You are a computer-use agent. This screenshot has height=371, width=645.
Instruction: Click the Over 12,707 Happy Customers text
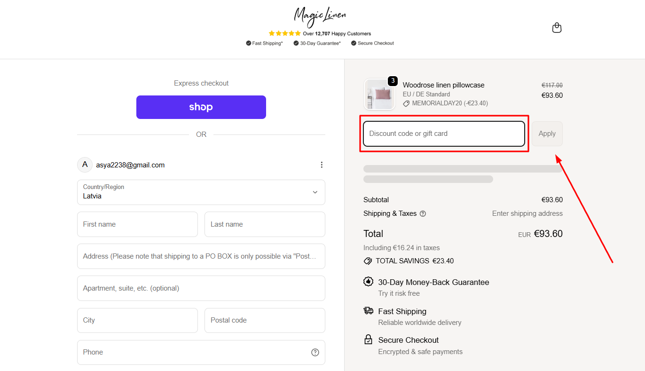(337, 34)
